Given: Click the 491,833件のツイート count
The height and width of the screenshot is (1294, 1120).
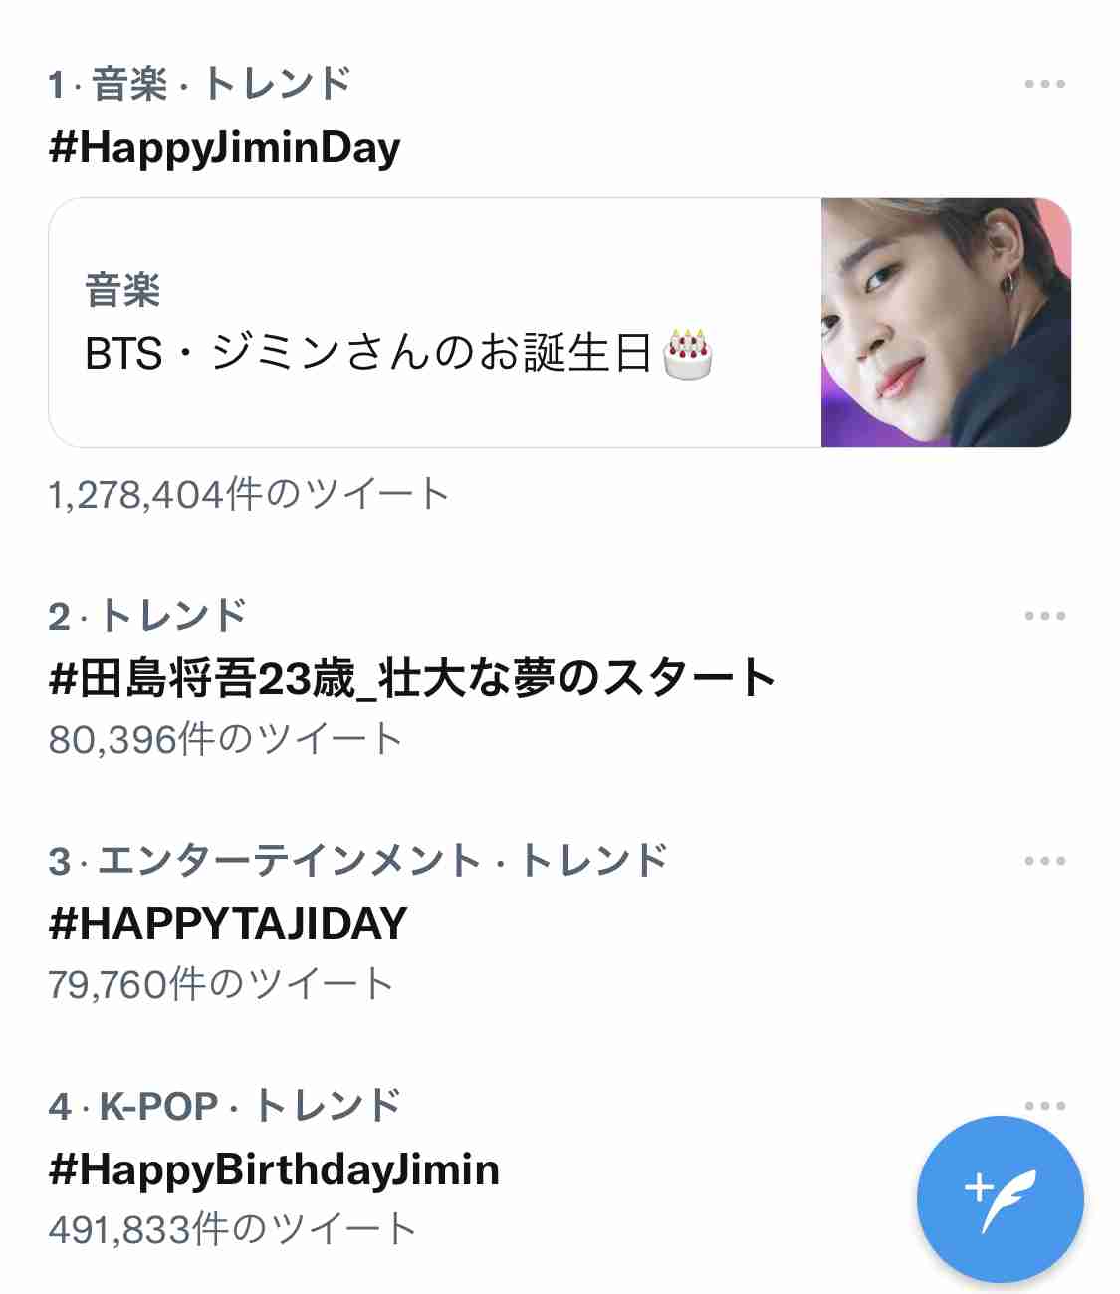Looking at the screenshot, I should coord(232,1229).
